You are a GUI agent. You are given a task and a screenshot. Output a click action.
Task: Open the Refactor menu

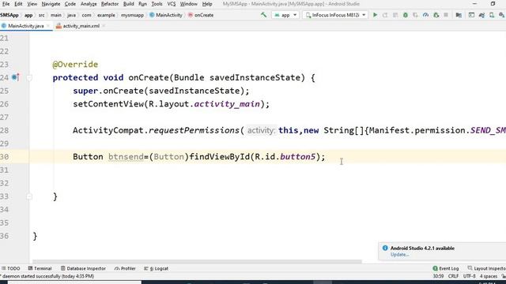pos(110,4)
